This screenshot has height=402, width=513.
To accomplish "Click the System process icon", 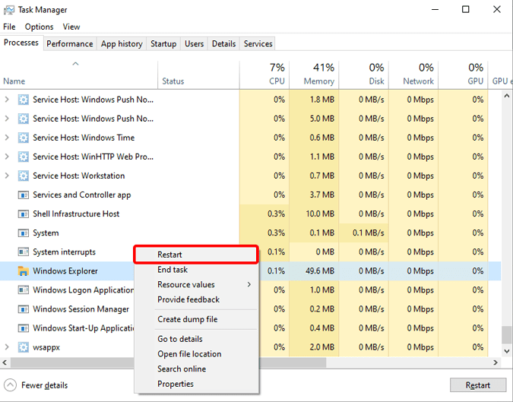I will click(24, 233).
